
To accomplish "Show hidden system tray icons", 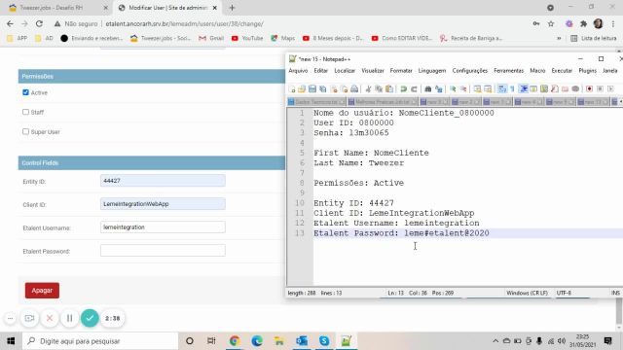I will pos(495,341).
